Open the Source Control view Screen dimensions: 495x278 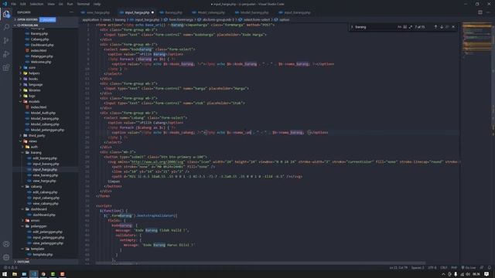click(6, 41)
